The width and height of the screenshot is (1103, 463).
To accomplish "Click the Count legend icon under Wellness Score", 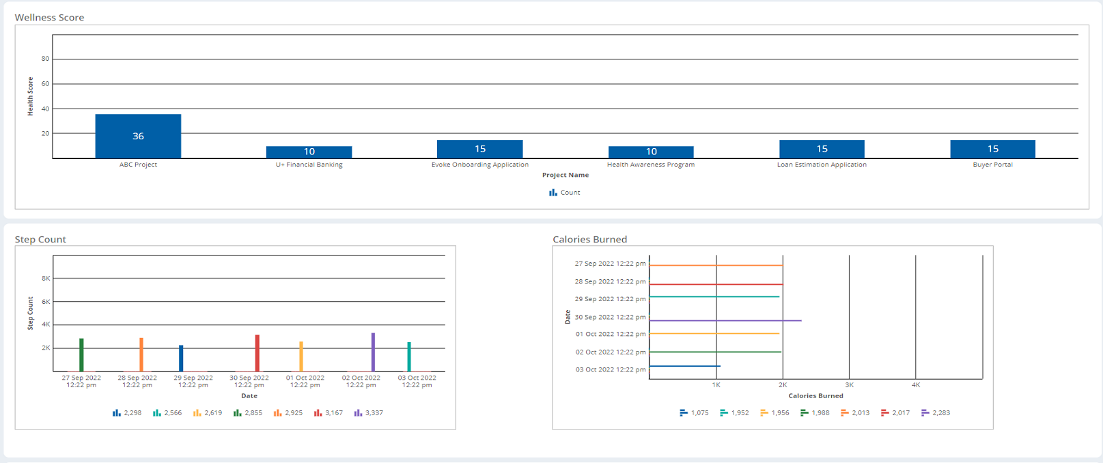I will [553, 193].
